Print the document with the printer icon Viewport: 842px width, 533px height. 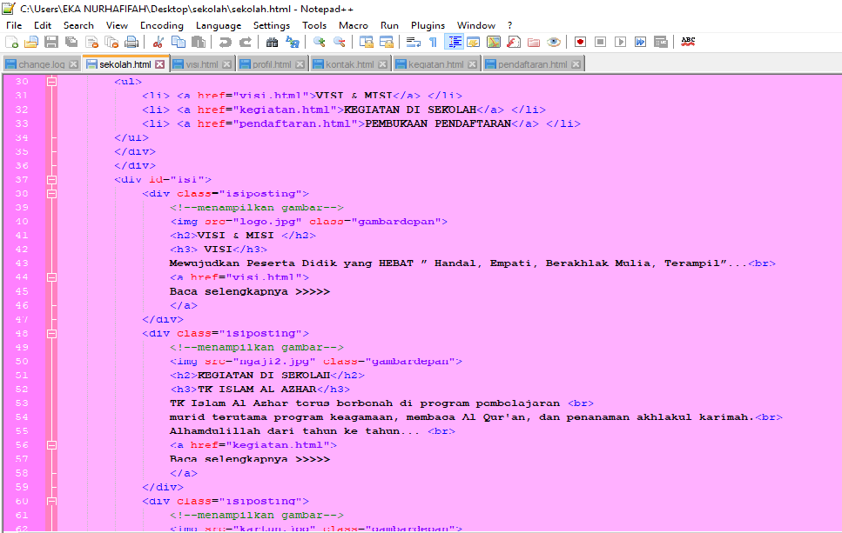[x=130, y=41]
